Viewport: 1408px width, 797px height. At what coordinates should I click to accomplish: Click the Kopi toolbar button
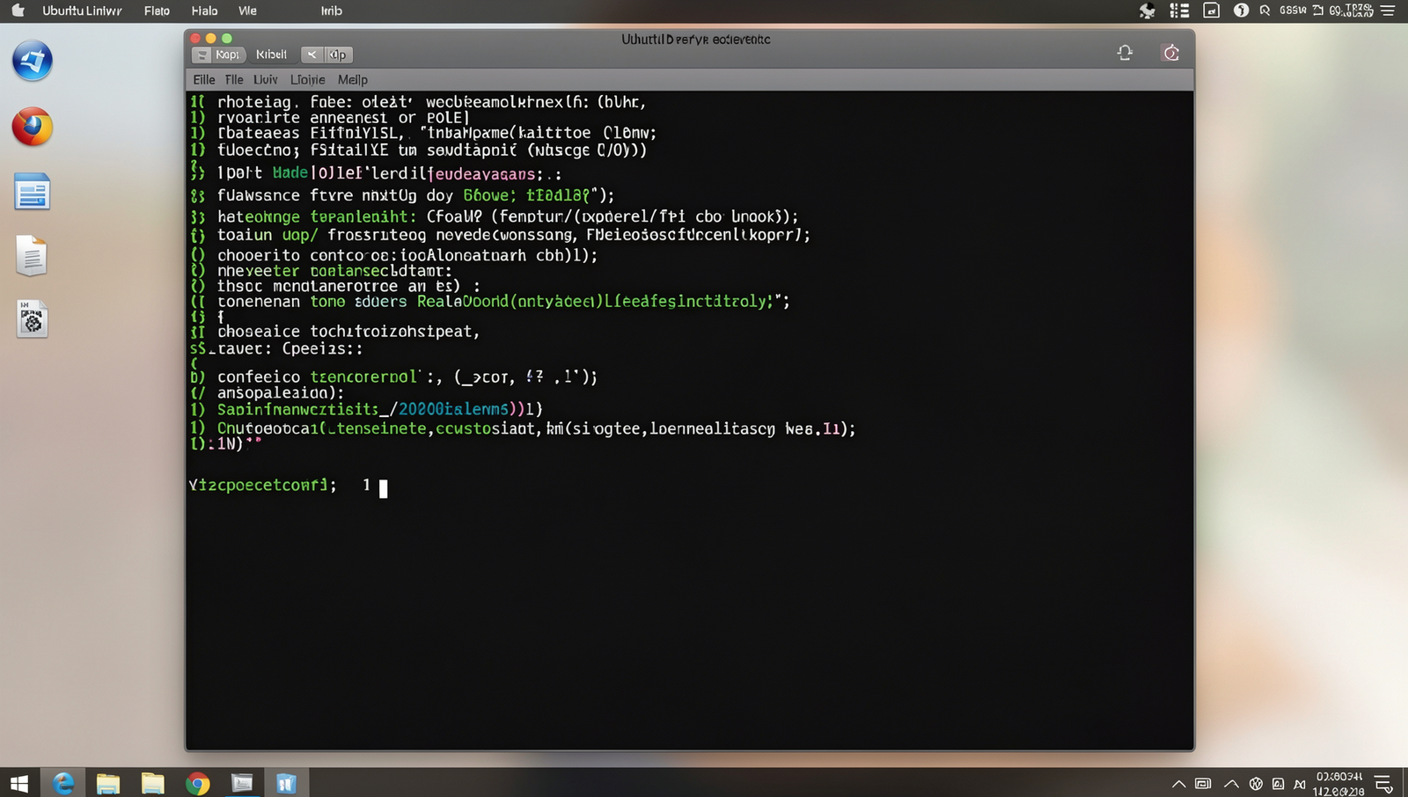pos(227,55)
